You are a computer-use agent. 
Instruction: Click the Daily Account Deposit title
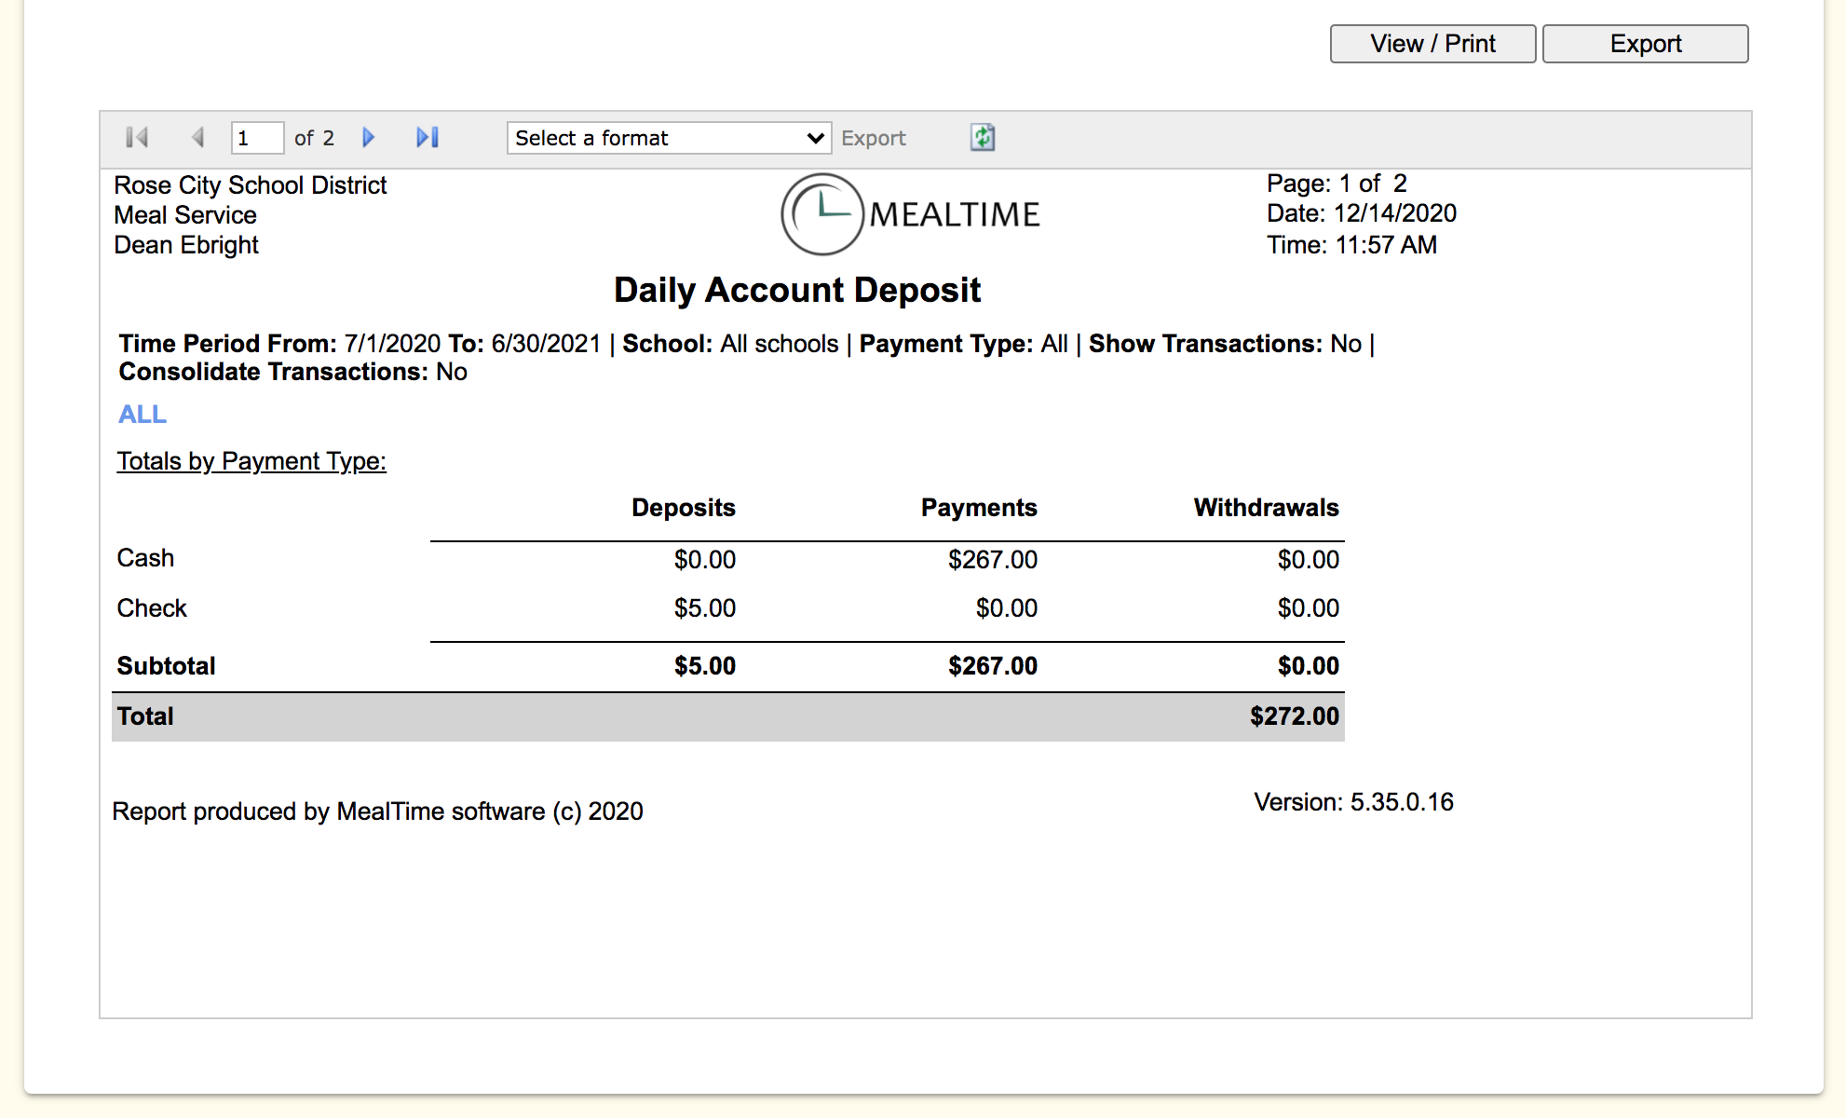797,291
